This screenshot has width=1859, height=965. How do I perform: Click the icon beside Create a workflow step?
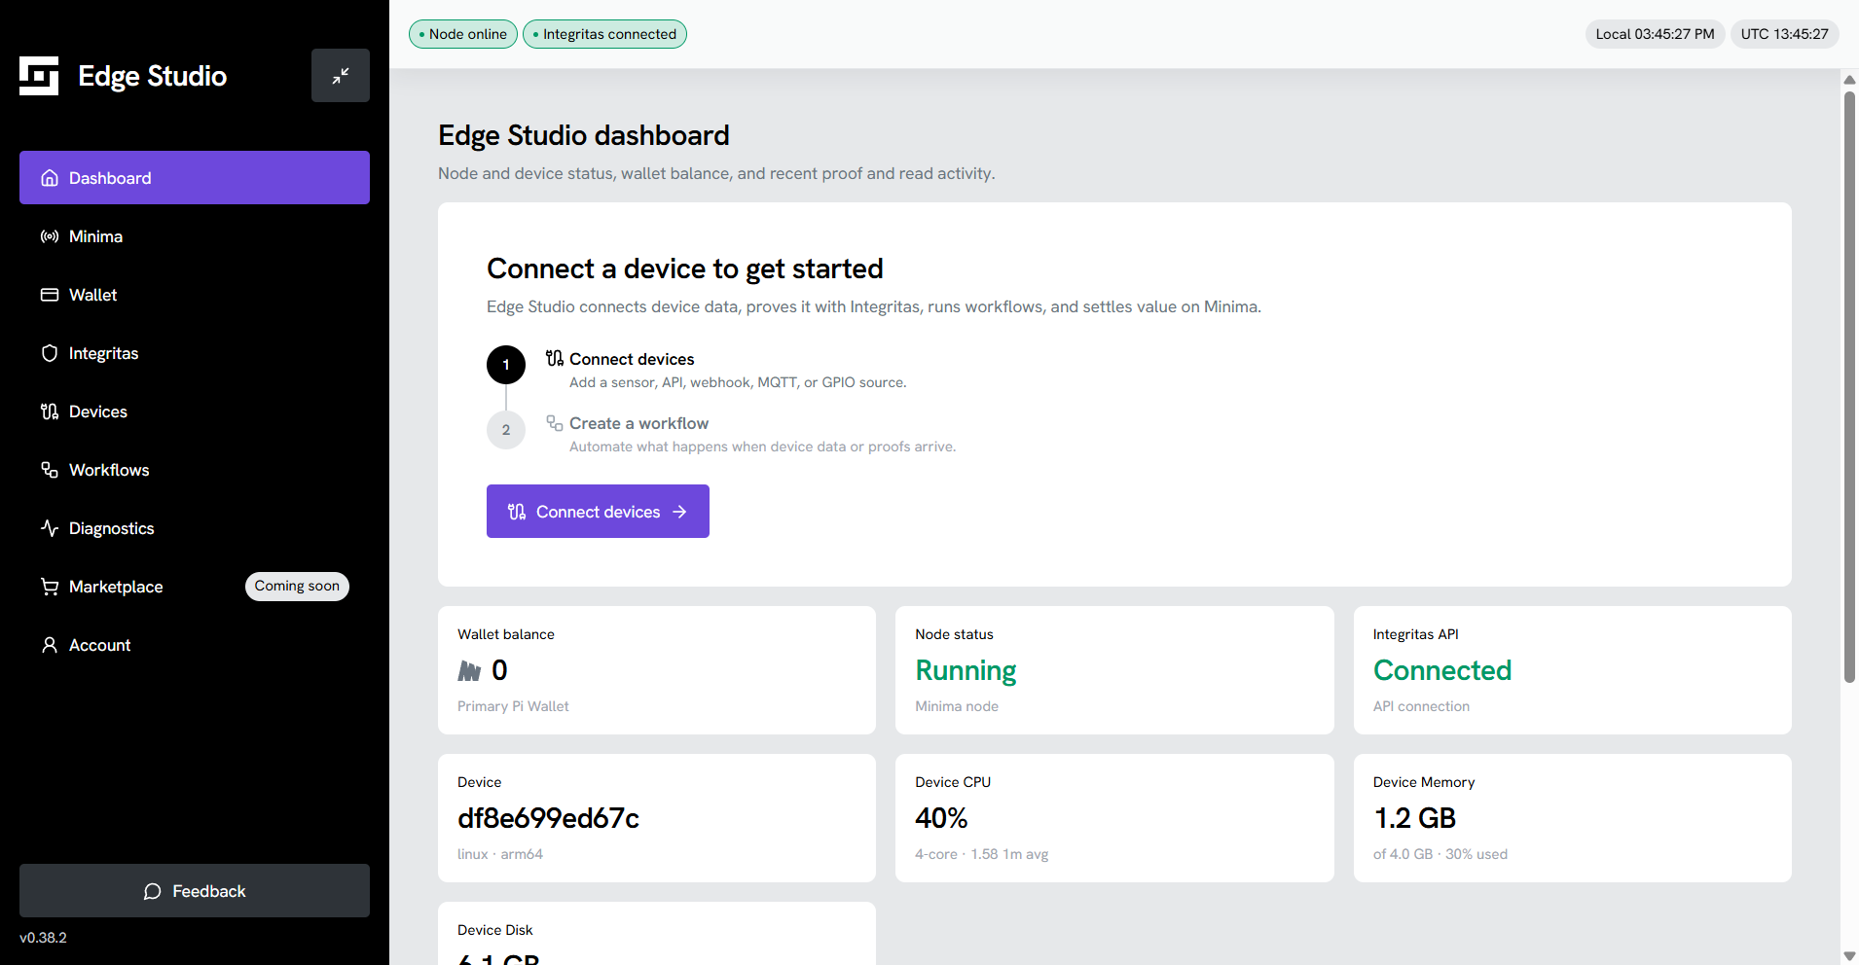555,423
